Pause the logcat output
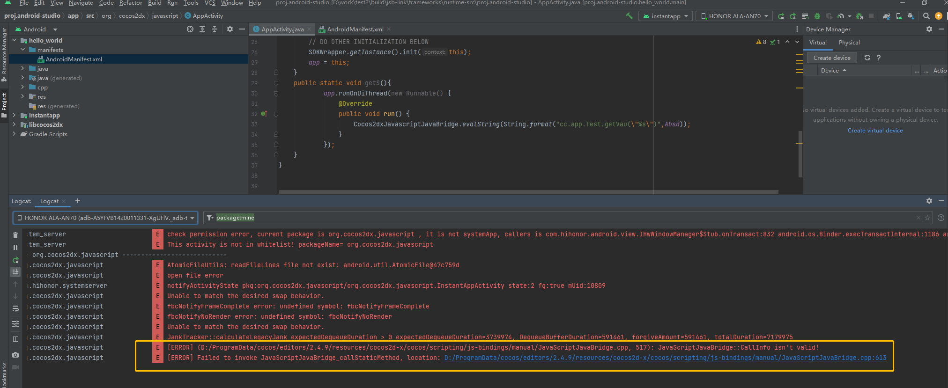This screenshot has height=388, width=948. pyautogui.click(x=15, y=247)
